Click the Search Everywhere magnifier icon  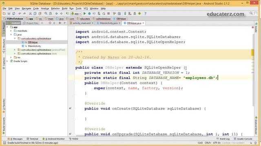pyautogui.click(x=251, y=13)
